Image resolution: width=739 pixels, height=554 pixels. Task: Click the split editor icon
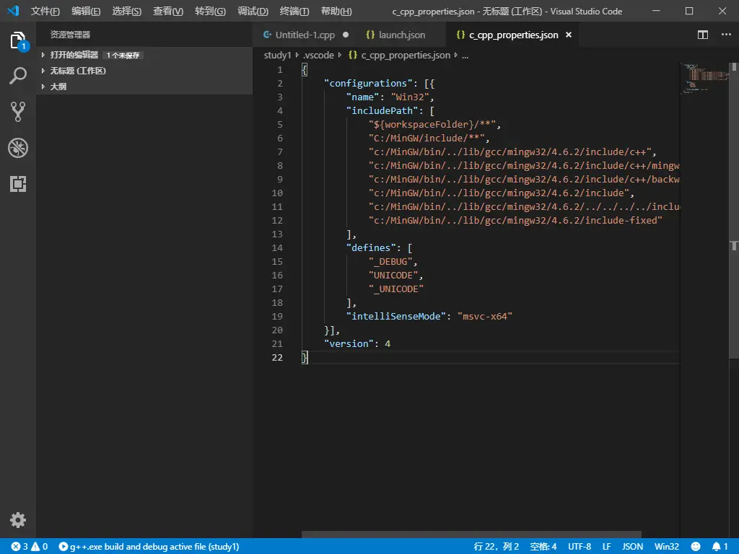pyautogui.click(x=703, y=35)
